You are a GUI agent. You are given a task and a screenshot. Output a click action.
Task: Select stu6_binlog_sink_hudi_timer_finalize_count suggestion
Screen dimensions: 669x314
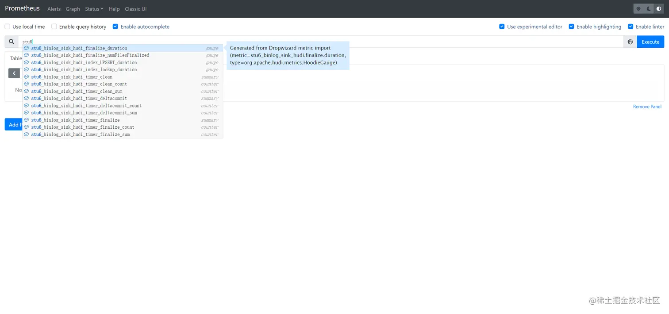point(123,127)
